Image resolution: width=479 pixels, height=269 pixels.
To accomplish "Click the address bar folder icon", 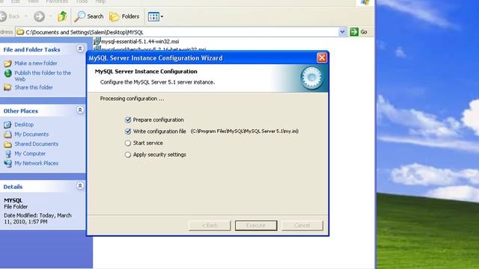I will [x=20, y=32].
